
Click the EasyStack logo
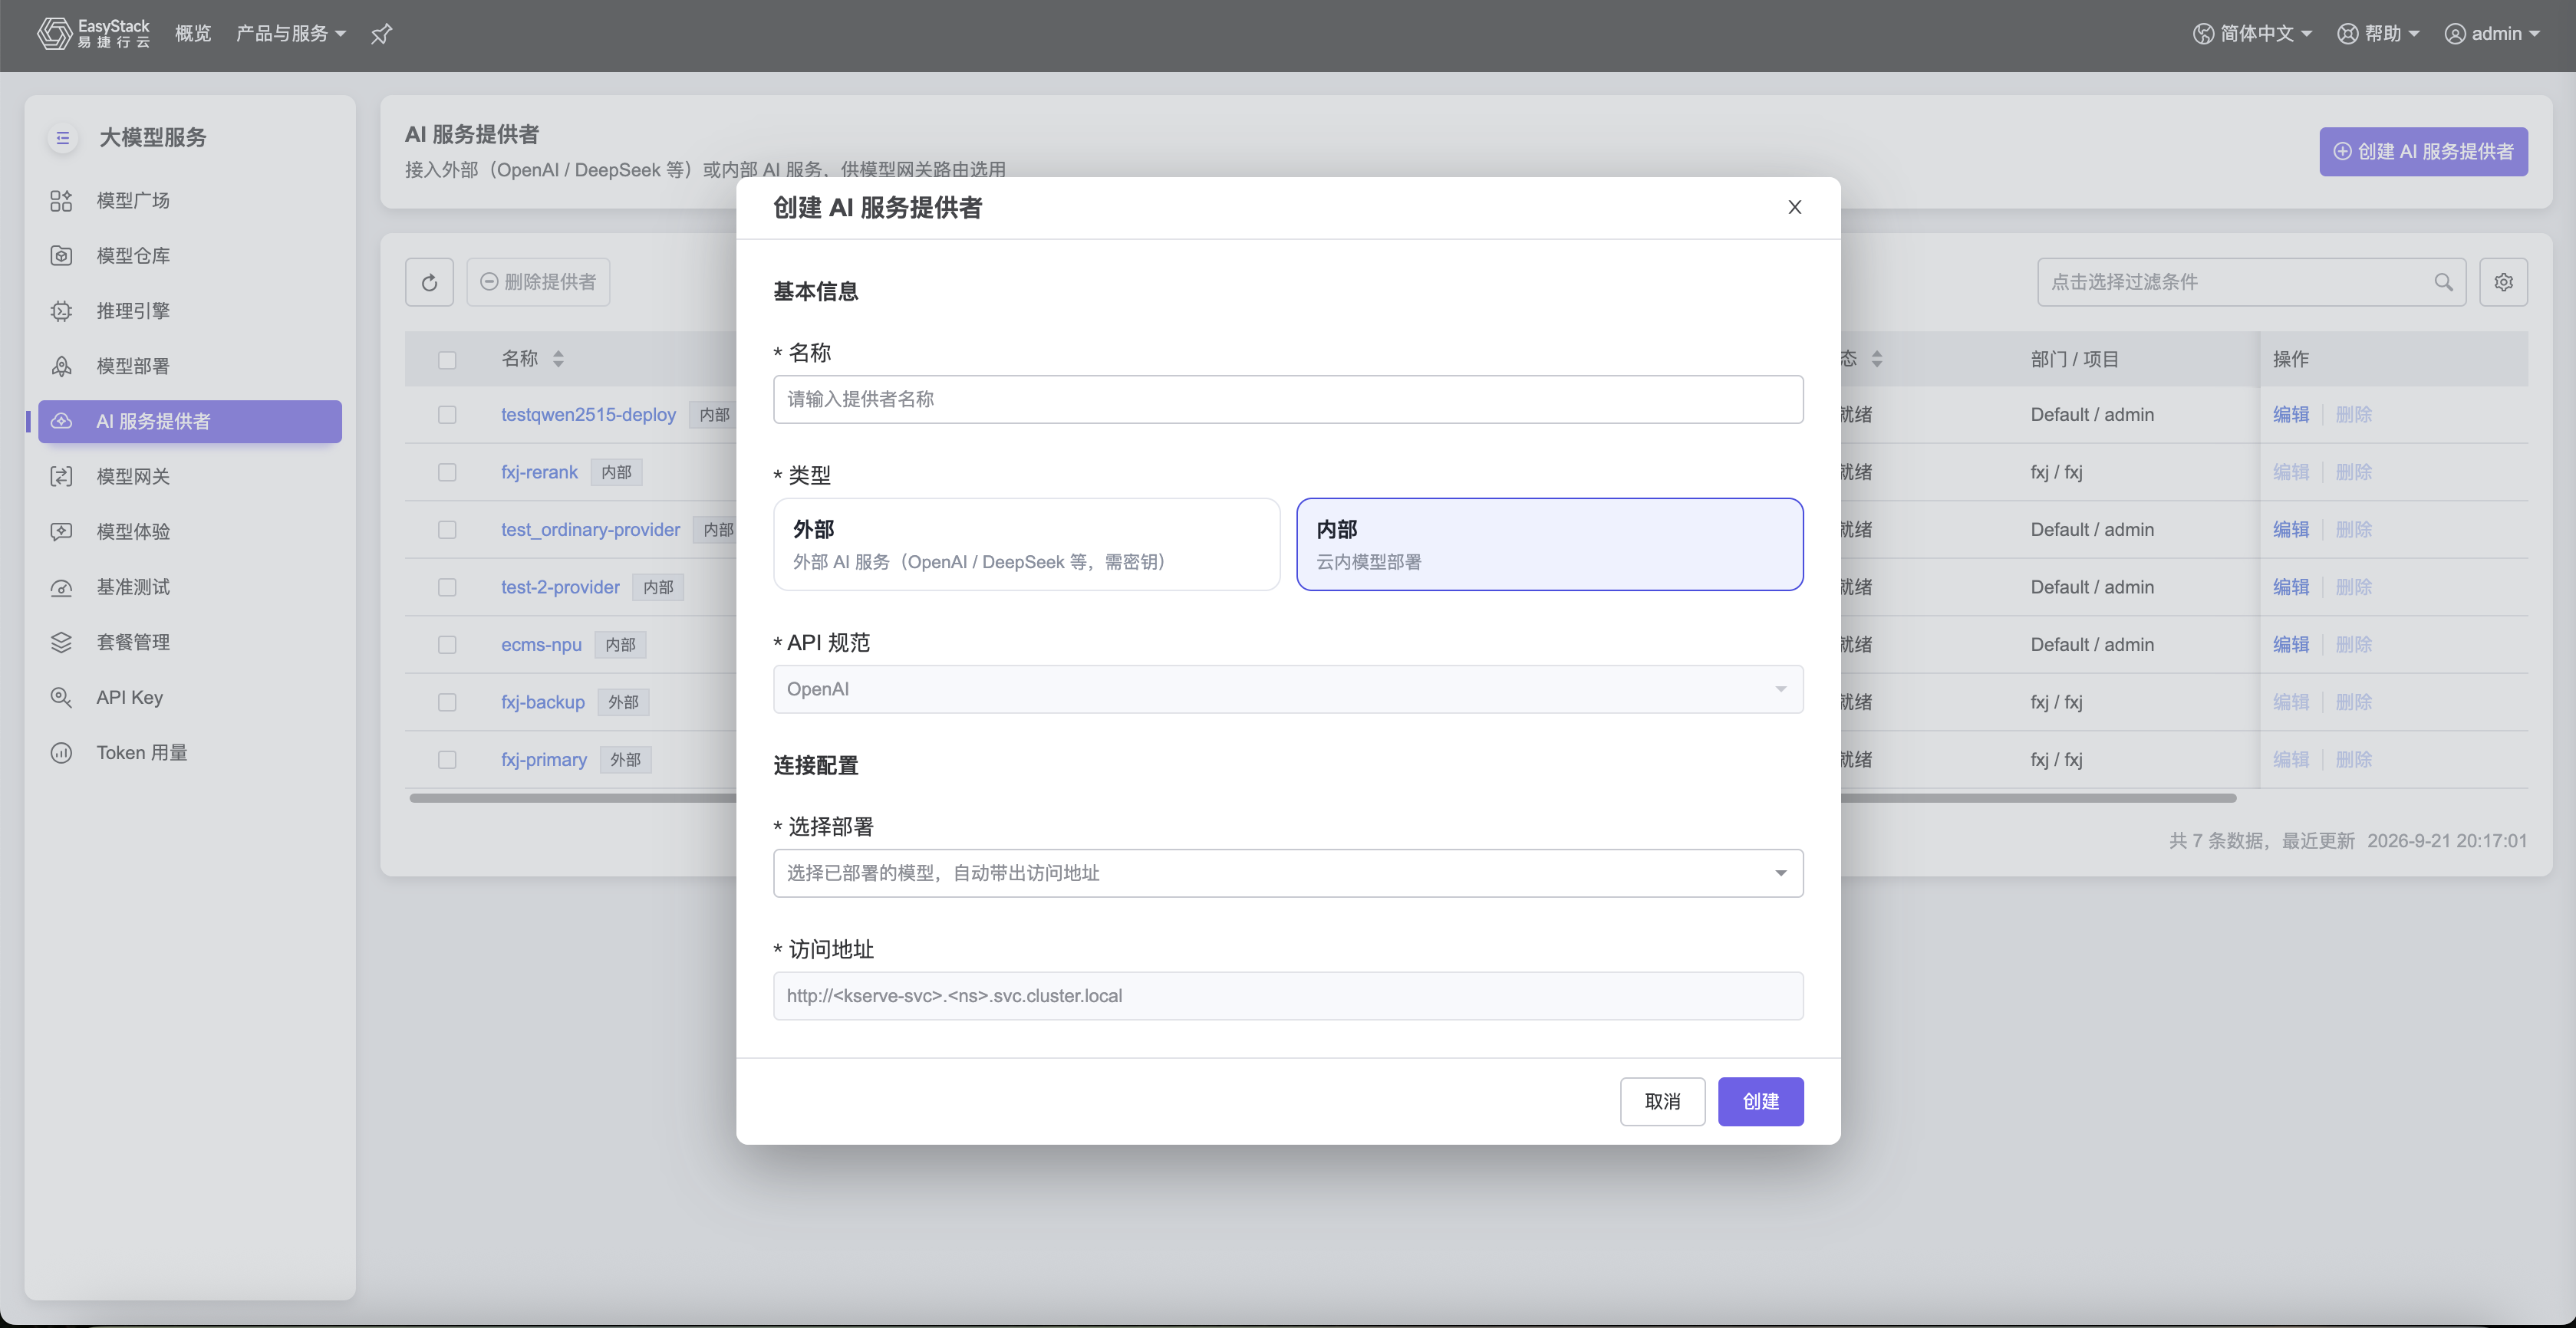tap(93, 34)
